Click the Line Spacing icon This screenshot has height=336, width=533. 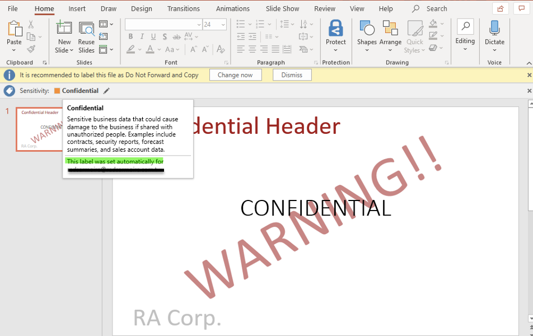pos(284,24)
